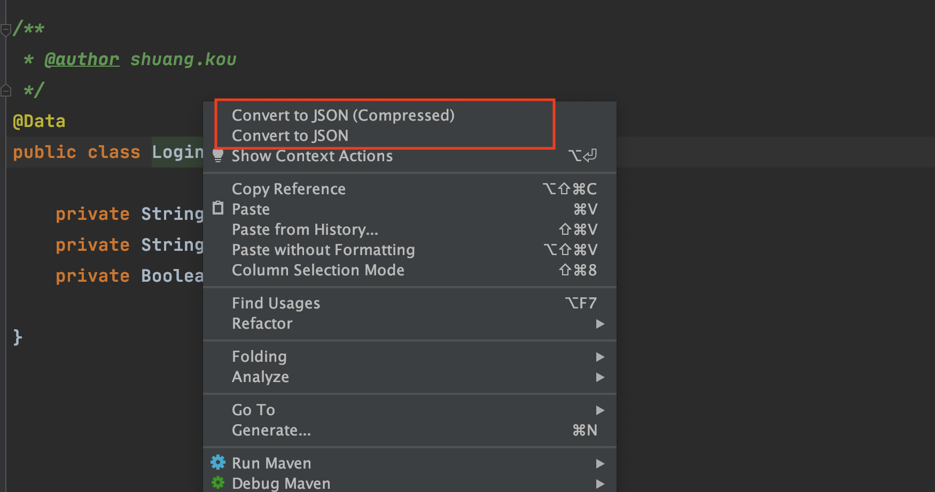Click the lightbulb icon beside Show Context Actions
Image resolution: width=935 pixels, height=492 pixels.
coord(218,155)
